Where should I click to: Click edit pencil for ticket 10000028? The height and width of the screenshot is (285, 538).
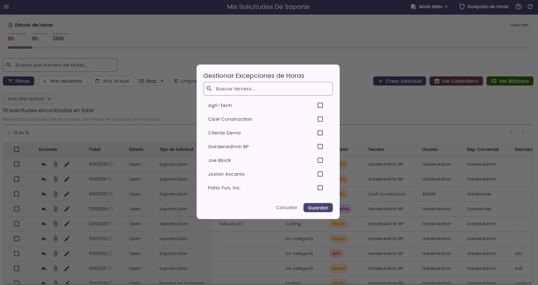click(x=67, y=209)
